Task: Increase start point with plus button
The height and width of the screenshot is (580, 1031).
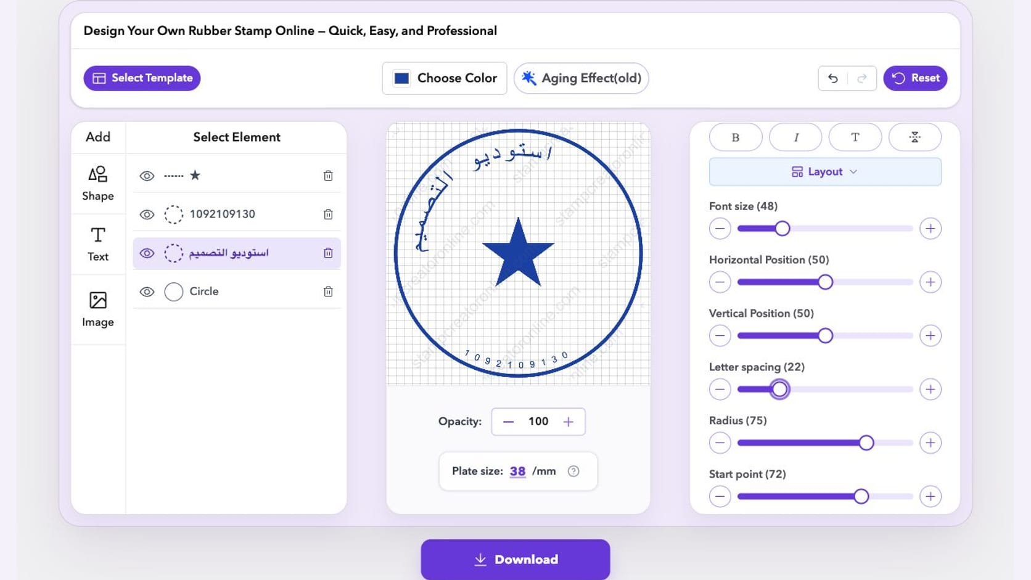Action: coord(930,497)
